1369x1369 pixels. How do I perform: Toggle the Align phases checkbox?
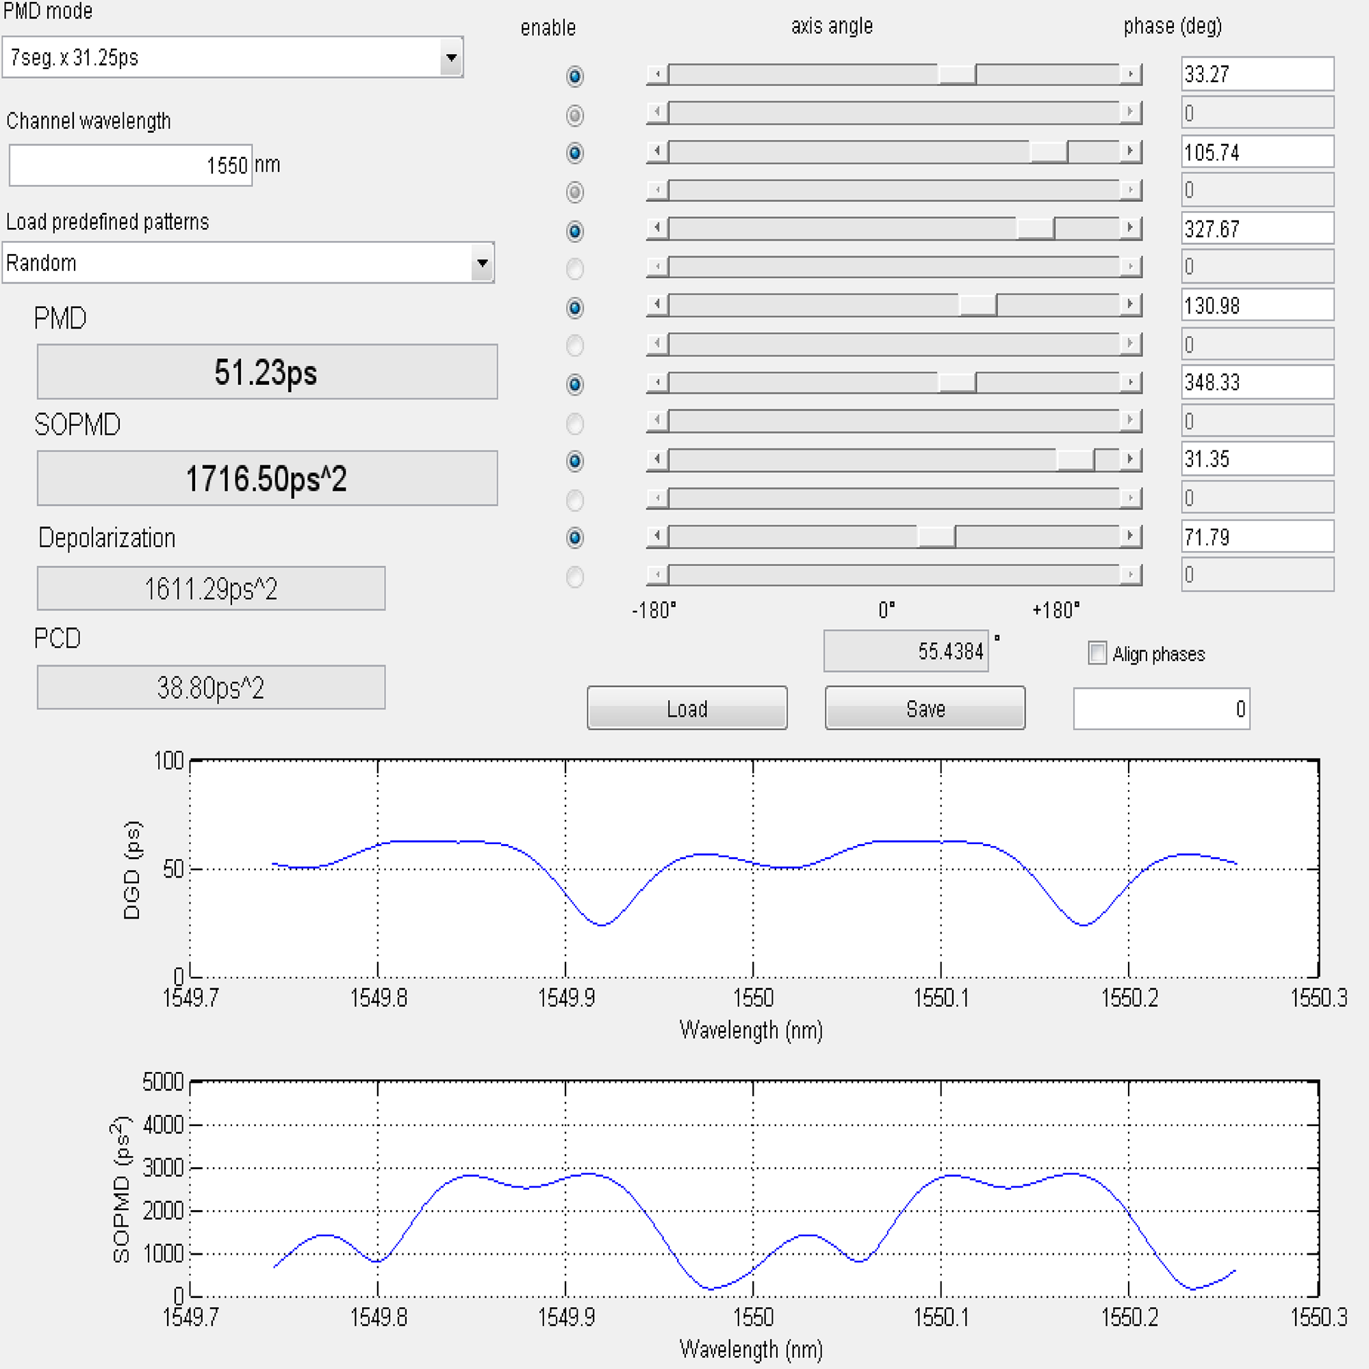(x=1097, y=653)
